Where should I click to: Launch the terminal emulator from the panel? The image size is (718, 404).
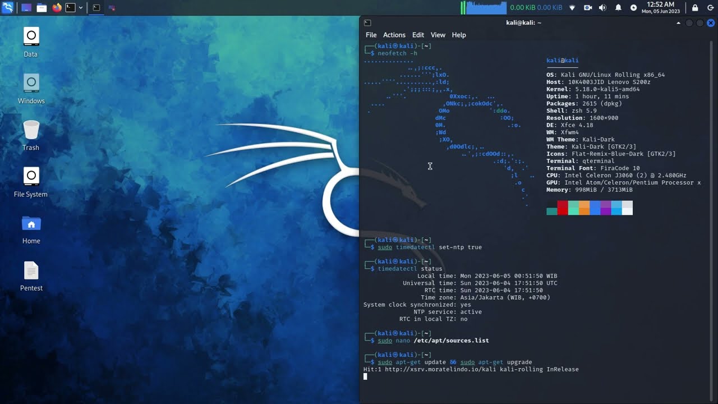70,8
